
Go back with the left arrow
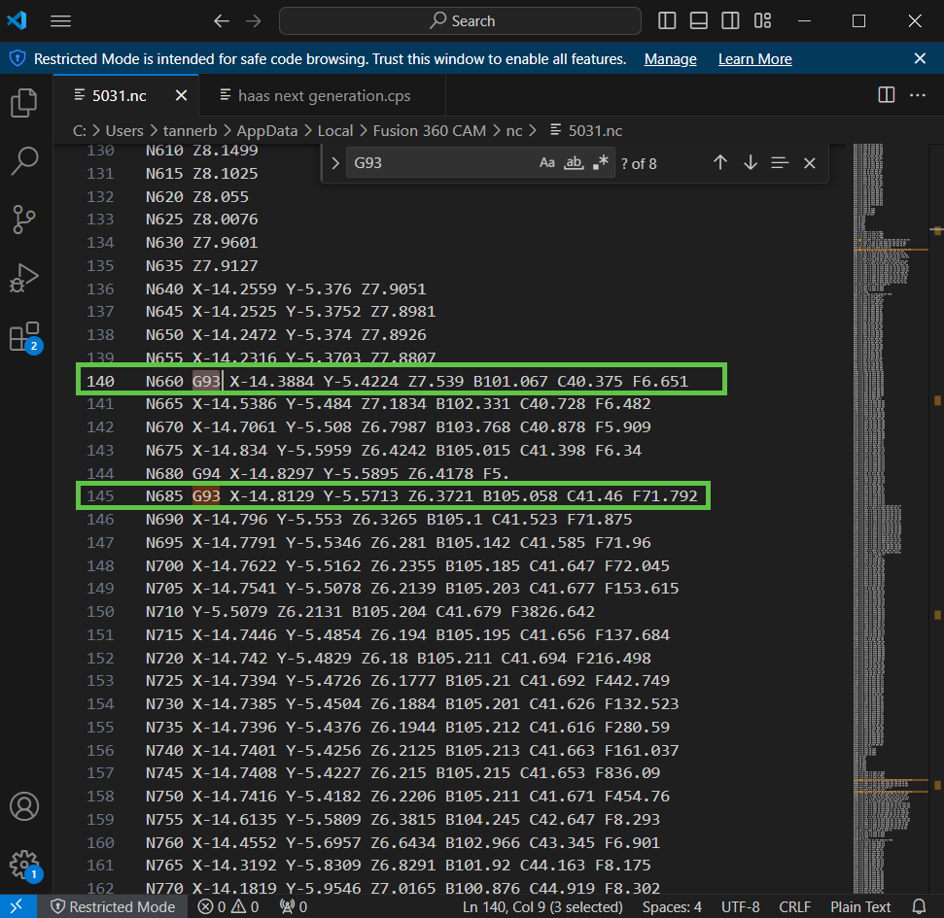(x=222, y=21)
